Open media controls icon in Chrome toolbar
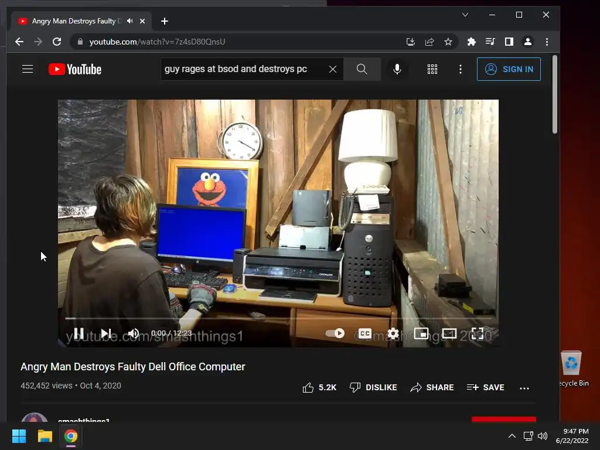This screenshot has width=600, height=450. (490, 42)
